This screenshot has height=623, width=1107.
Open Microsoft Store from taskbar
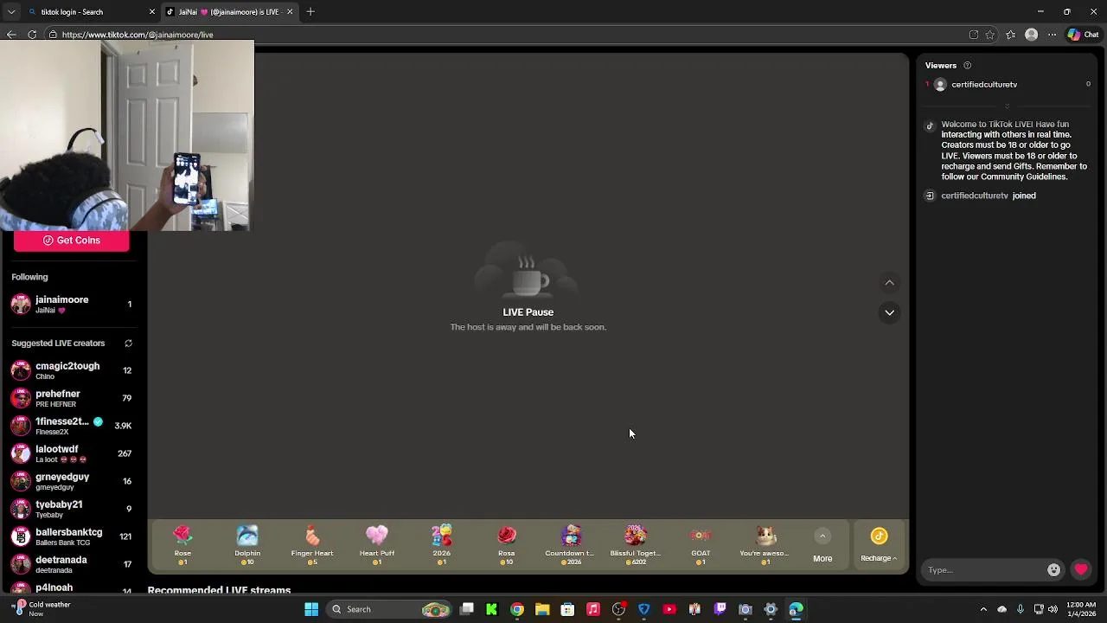(x=567, y=609)
